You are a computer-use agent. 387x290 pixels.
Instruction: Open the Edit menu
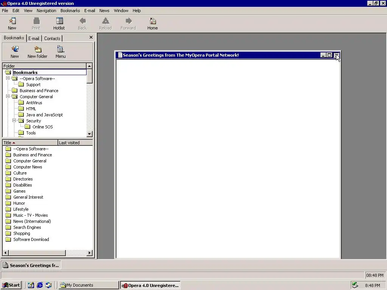point(16,11)
